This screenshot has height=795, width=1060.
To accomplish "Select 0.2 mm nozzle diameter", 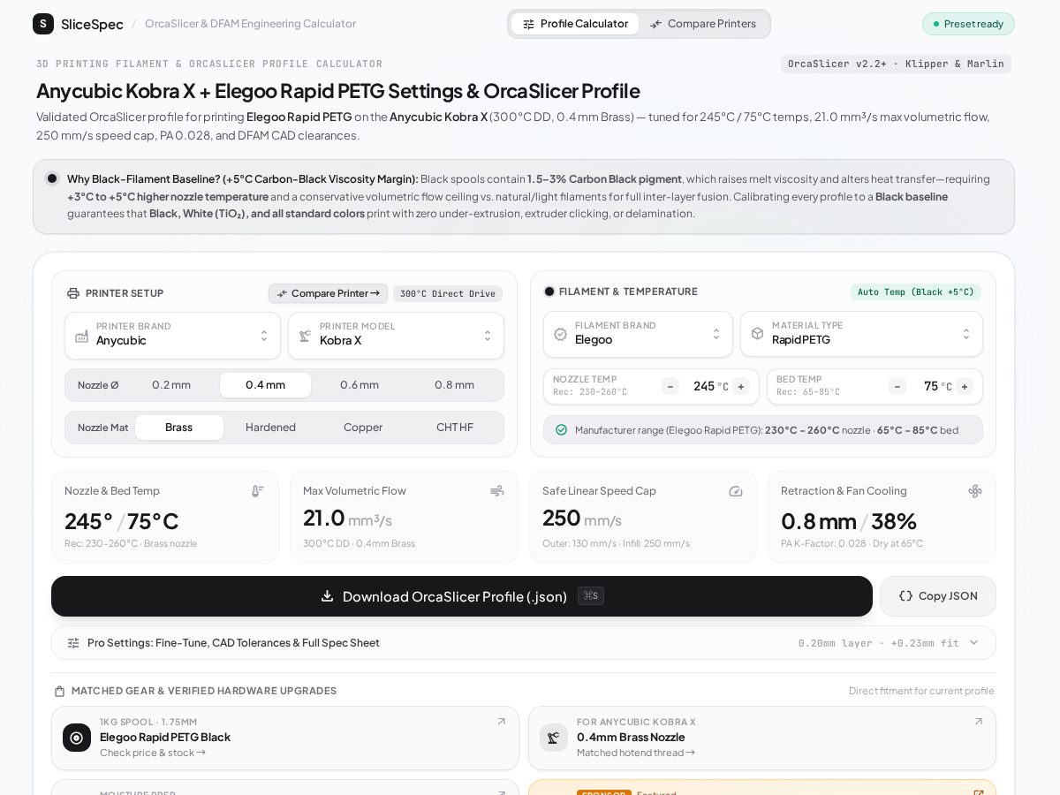I will click(171, 385).
